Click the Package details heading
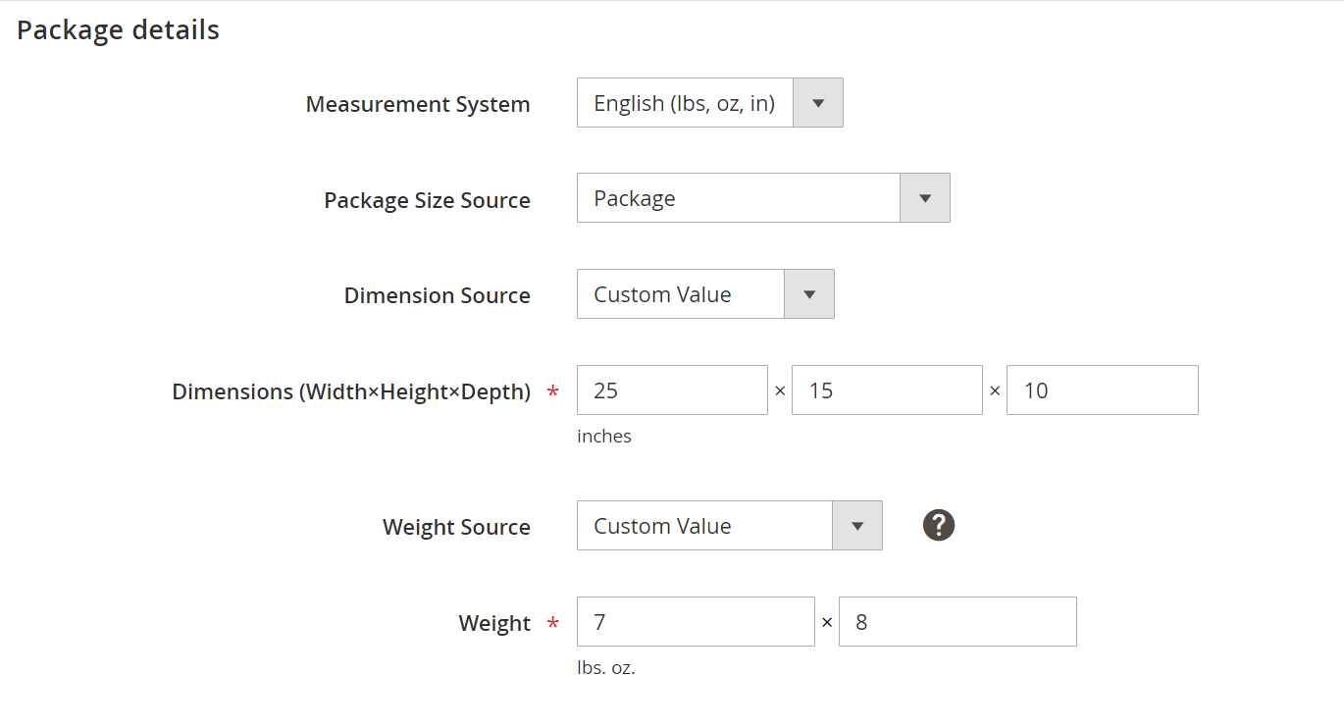The height and width of the screenshot is (727, 1344). coord(117,29)
